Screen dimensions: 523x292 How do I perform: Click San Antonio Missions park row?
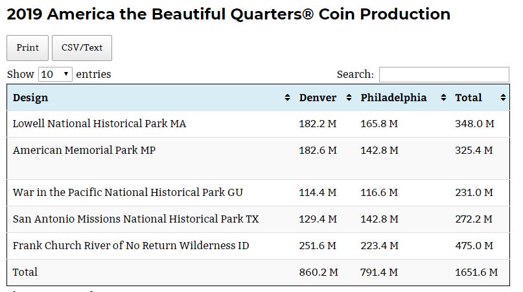click(135, 219)
